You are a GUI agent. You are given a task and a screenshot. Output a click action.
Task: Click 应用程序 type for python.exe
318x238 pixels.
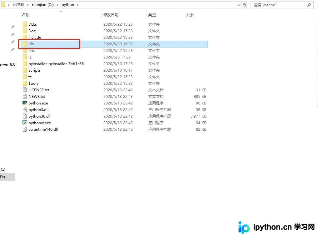[156, 103]
